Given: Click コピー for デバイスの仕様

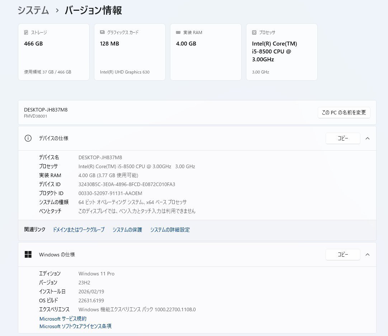Looking at the screenshot, I should [x=343, y=138].
